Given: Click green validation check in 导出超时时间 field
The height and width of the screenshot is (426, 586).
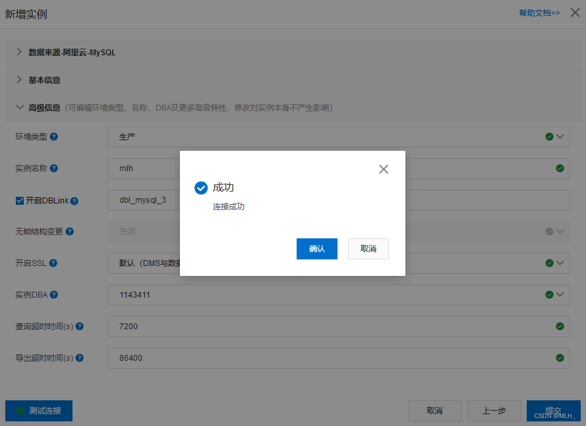Looking at the screenshot, I should 560,358.
